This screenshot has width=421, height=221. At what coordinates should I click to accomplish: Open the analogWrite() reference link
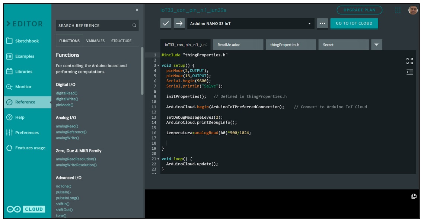point(67,138)
